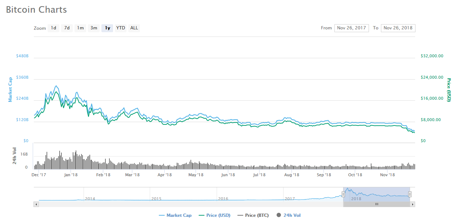This screenshot has height=223, width=462.
Task: Click the "Sep '18" date label
Action: coord(324,175)
